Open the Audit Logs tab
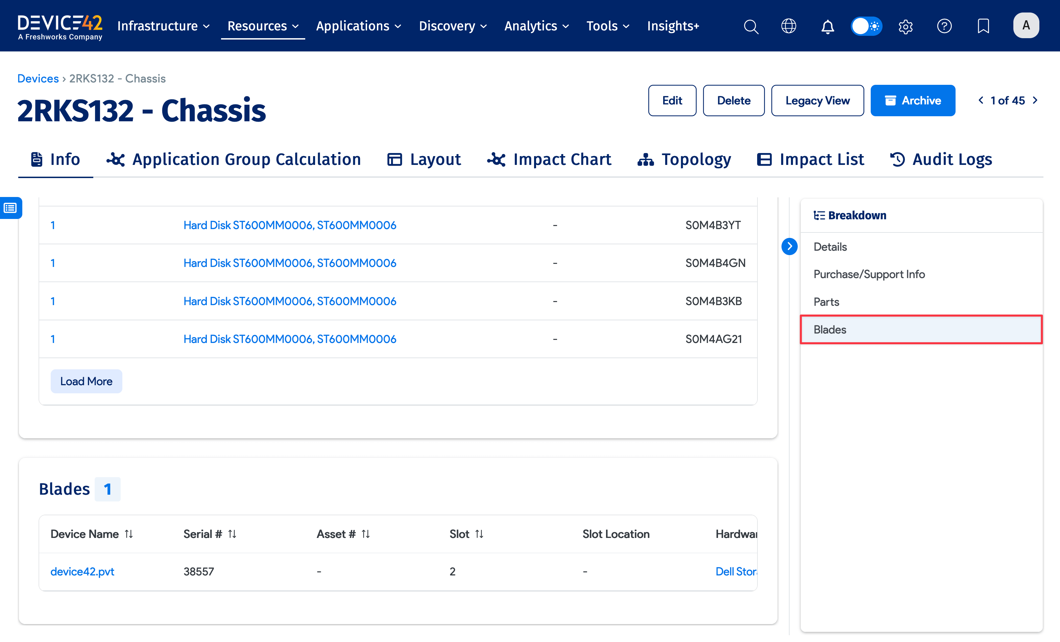The height and width of the screenshot is (642, 1060). pos(941,159)
